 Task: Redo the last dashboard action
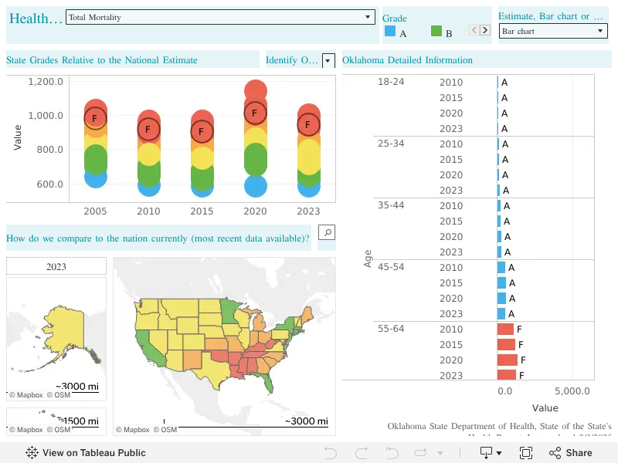pos(362,453)
